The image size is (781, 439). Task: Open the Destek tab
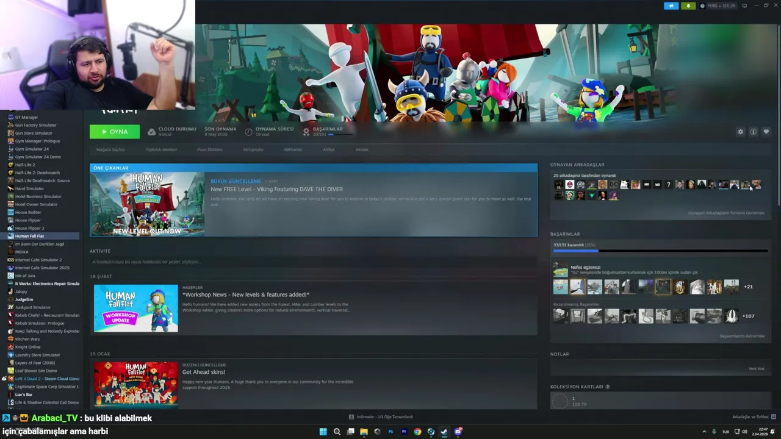click(362, 149)
